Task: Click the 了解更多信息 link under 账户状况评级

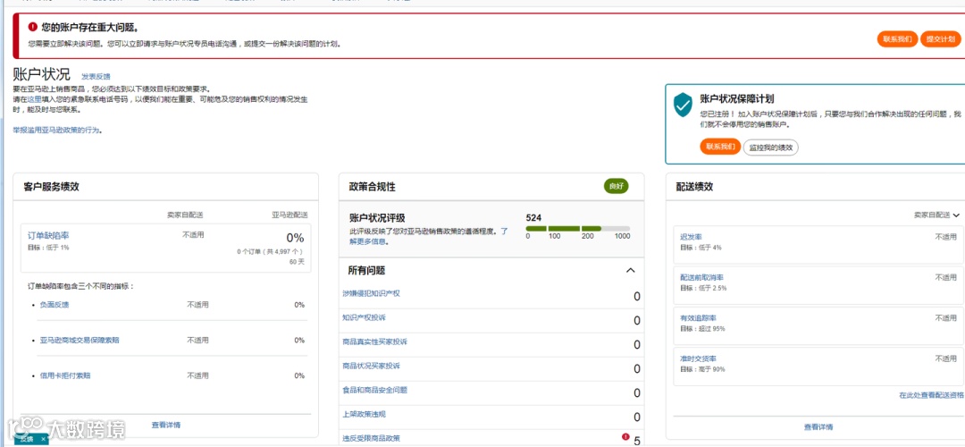Action: pos(428,236)
